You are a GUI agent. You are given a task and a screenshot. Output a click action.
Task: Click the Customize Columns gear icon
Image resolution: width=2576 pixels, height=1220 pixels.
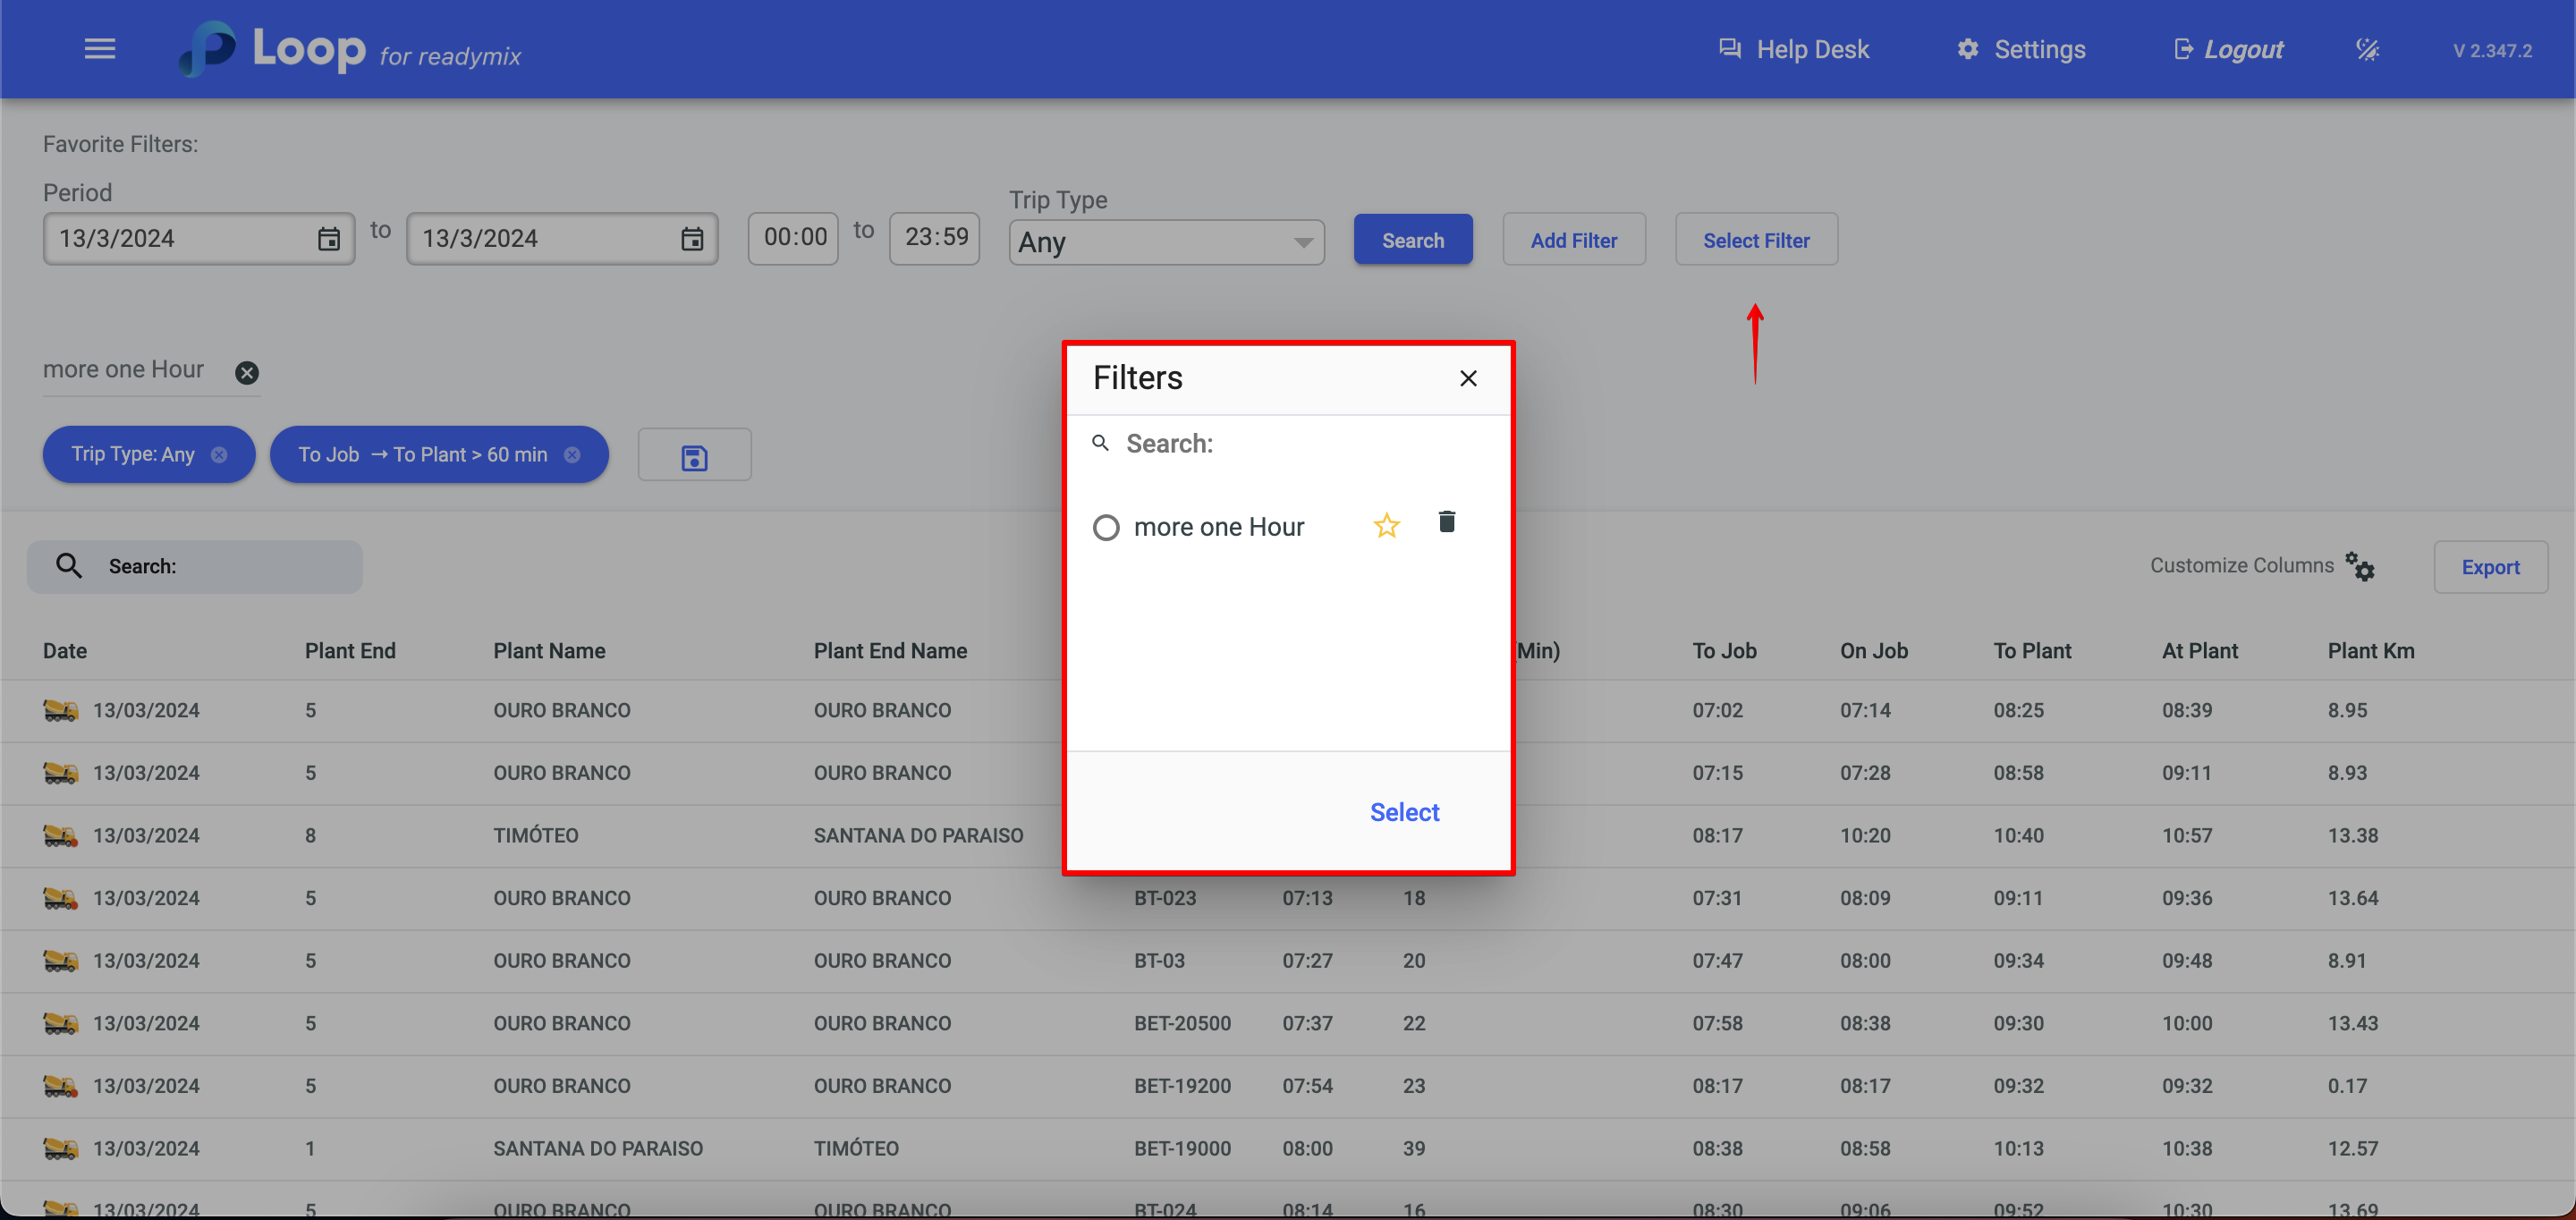tap(2360, 566)
